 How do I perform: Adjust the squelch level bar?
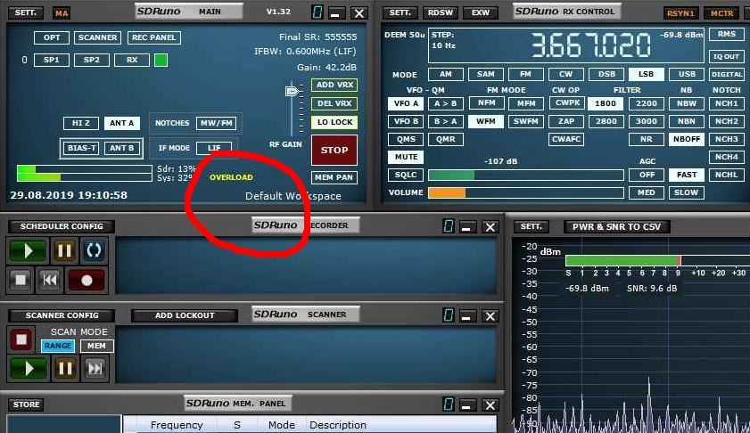click(x=525, y=175)
